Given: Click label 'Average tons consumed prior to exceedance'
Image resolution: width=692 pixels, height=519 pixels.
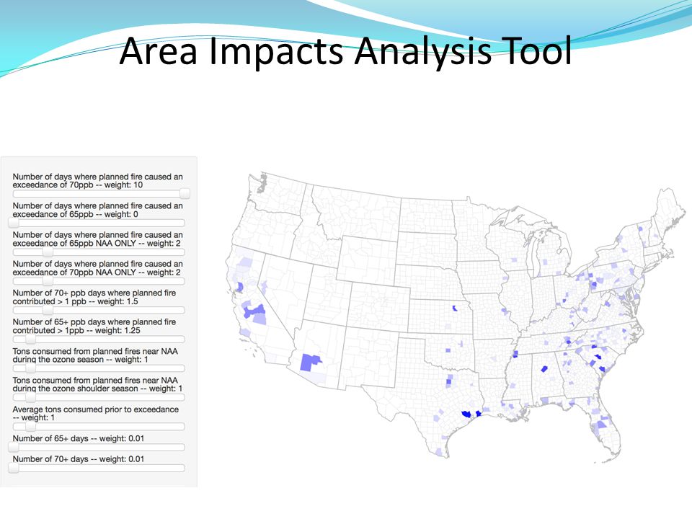Looking at the screenshot, I should tap(96, 409).
